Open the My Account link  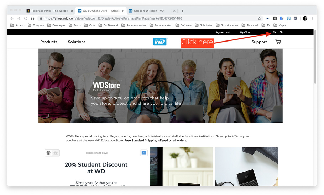(223, 32)
